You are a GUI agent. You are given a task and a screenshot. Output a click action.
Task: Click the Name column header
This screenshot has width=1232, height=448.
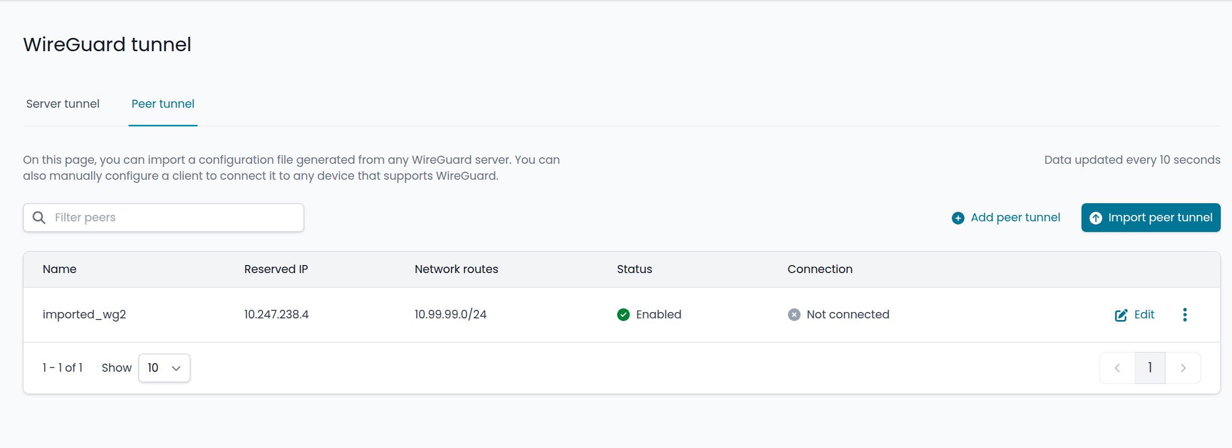tap(60, 269)
